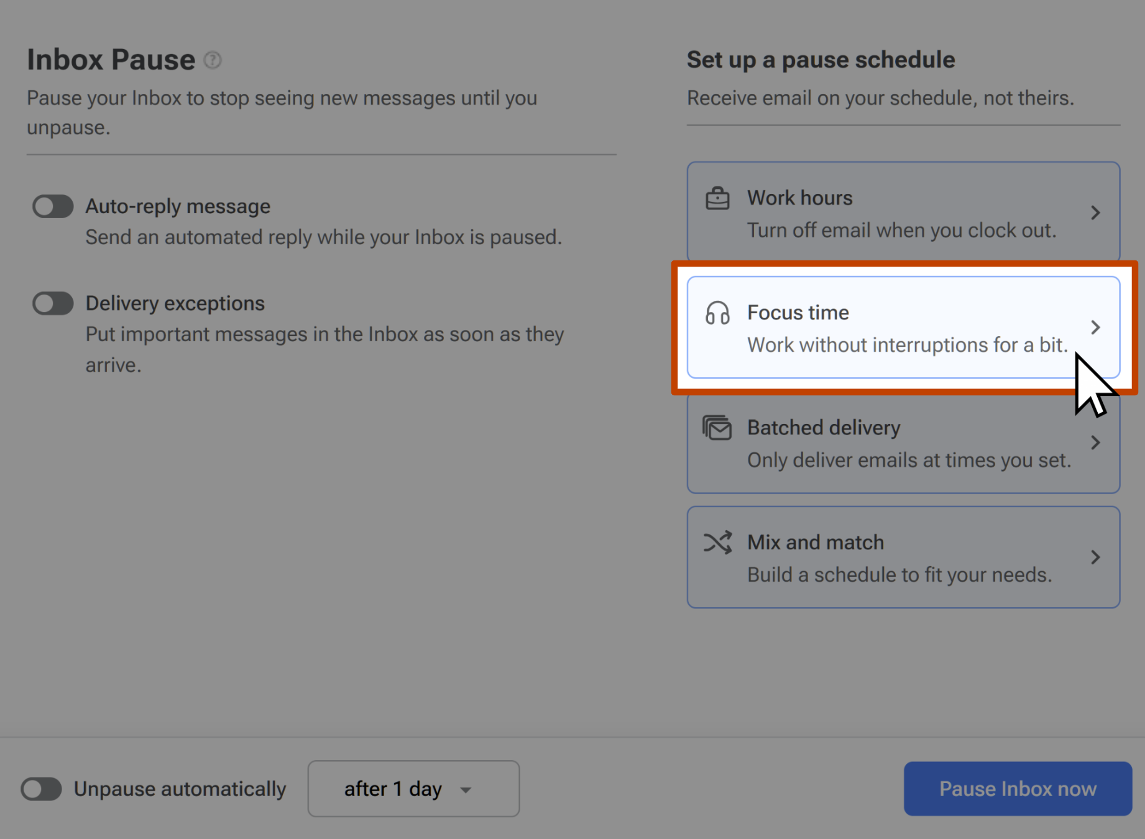Select the Focus time schedule title
1145x839 pixels.
pos(798,313)
